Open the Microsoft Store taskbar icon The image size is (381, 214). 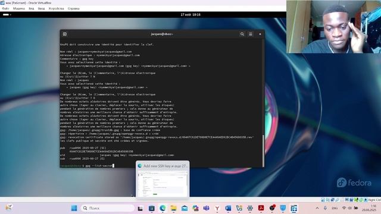click(151, 208)
